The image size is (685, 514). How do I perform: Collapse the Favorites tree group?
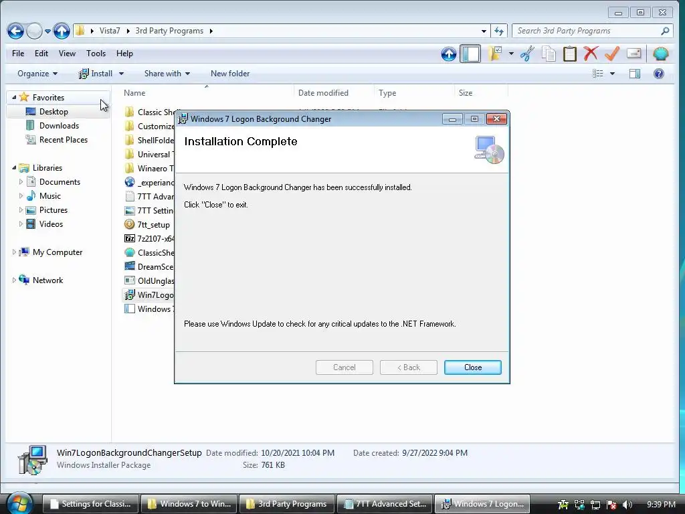click(14, 98)
